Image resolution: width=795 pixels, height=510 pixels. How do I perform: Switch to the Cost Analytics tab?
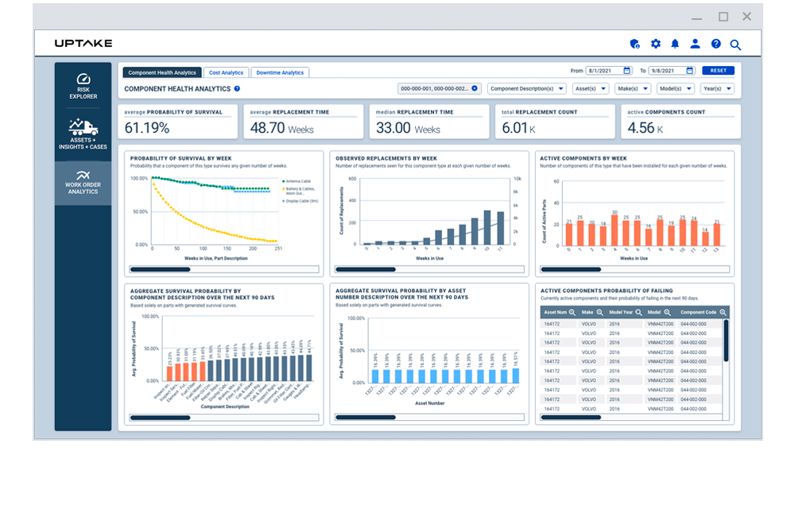pos(226,72)
